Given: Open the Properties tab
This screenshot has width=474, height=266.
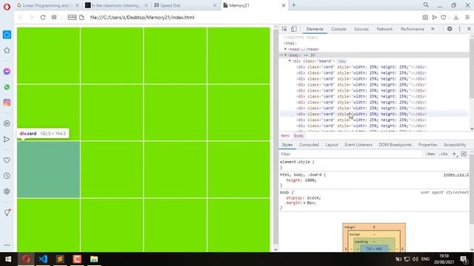Looking at the screenshot, I should 428,145.
